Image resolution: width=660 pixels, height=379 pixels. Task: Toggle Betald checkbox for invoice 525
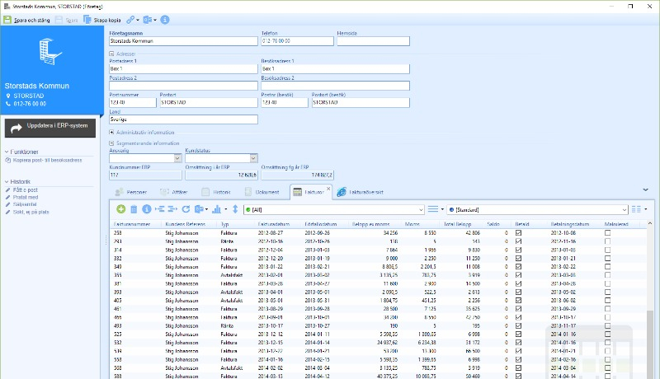(519, 334)
